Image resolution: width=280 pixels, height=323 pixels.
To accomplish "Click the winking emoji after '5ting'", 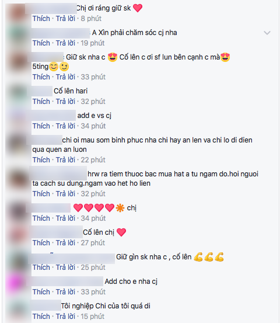I will click(x=64, y=67).
